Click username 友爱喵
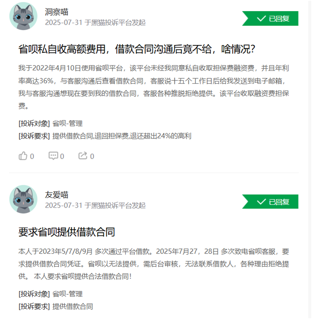 [x=56, y=195]
